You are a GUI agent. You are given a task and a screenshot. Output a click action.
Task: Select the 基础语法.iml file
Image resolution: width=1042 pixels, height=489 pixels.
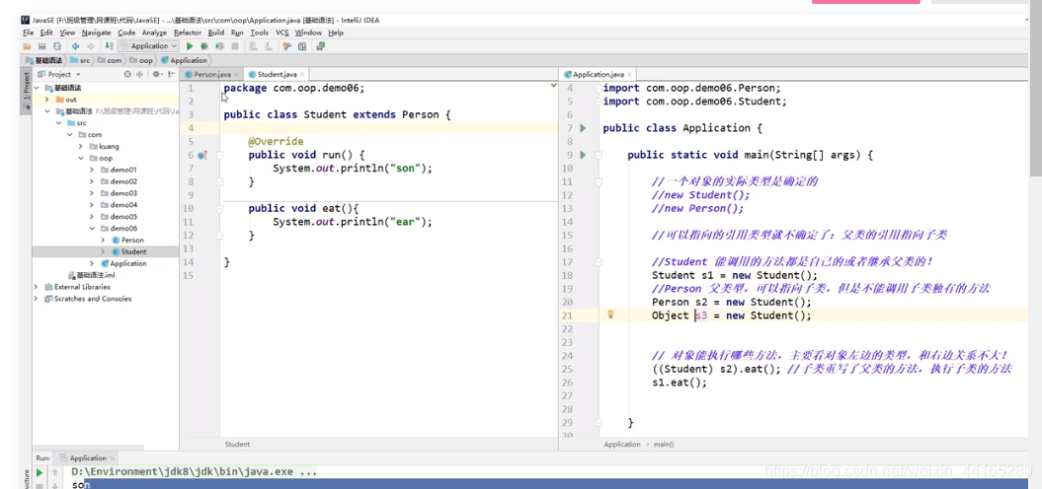(x=91, y=275)
